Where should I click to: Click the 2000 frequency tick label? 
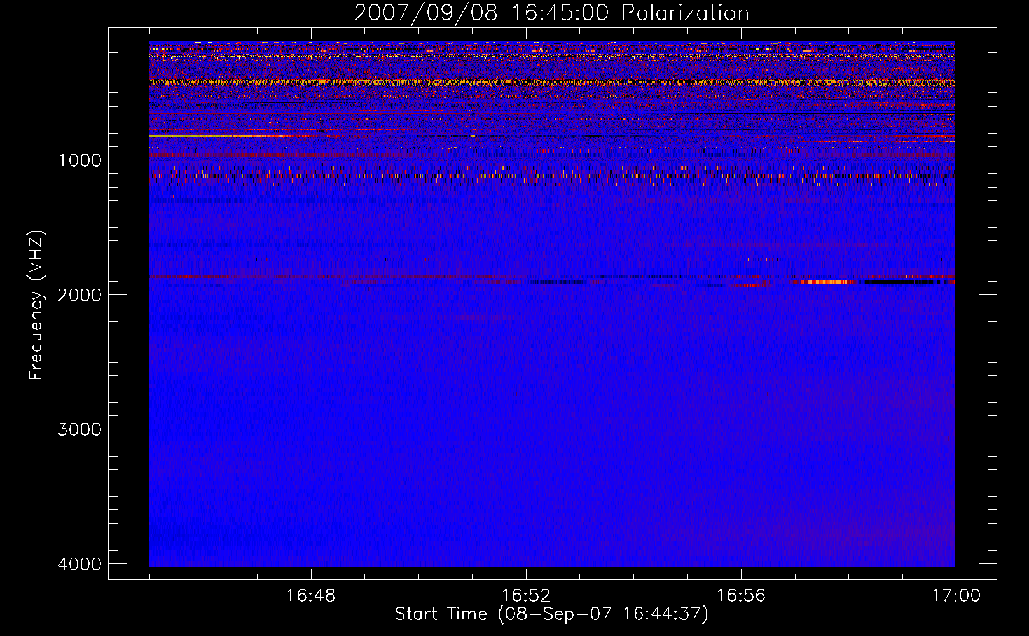pos(79,294)
